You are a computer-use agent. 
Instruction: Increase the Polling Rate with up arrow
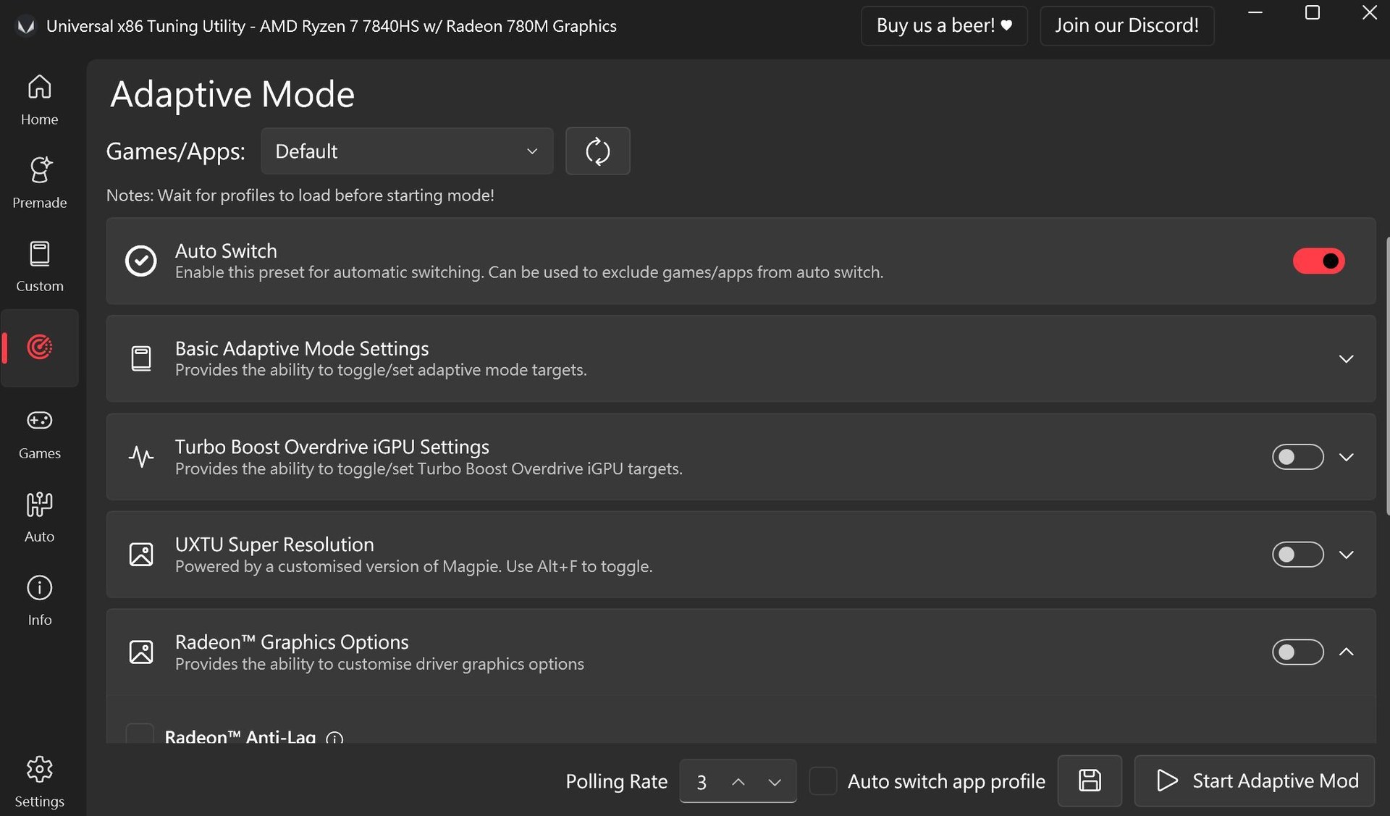point(738,782)
